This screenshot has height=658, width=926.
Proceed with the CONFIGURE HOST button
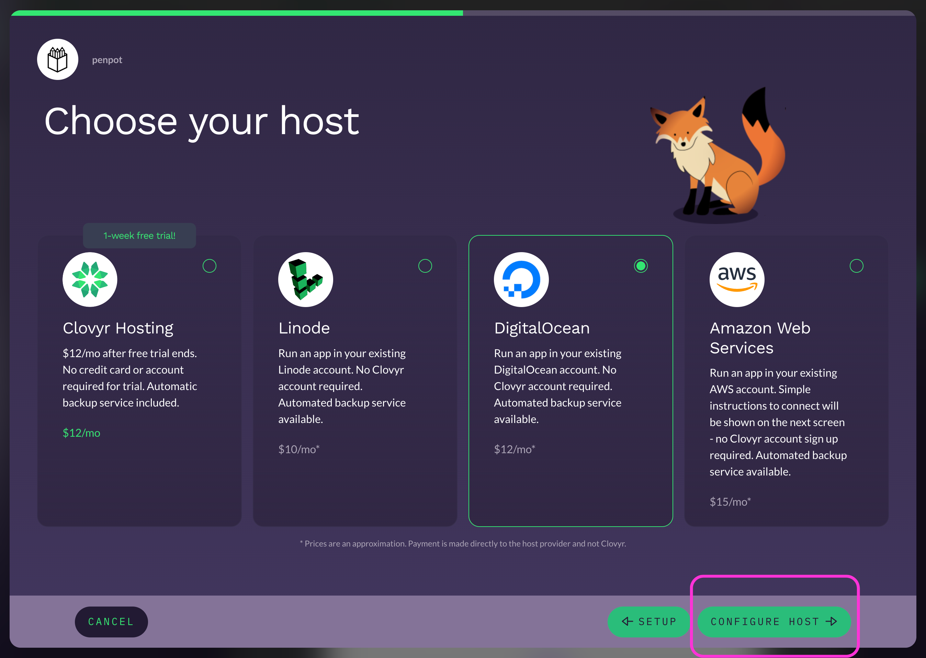pos(774,622)
